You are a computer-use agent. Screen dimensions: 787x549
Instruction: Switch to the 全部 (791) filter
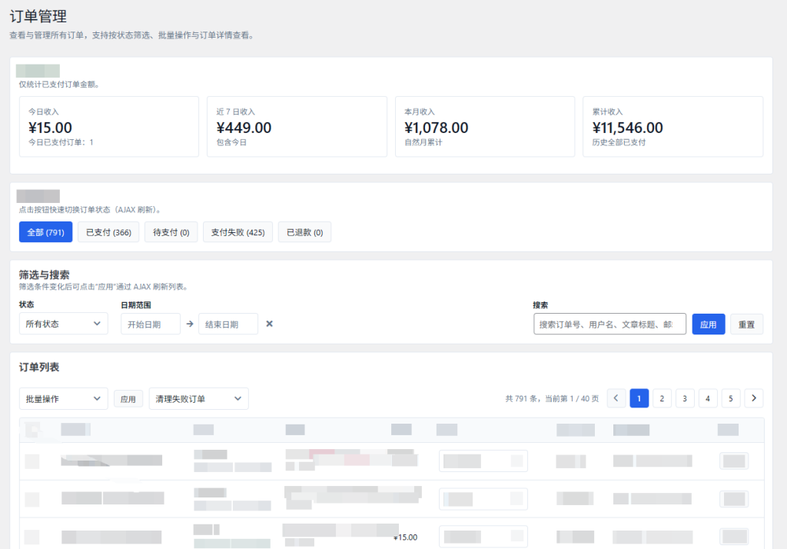point(45,232)
